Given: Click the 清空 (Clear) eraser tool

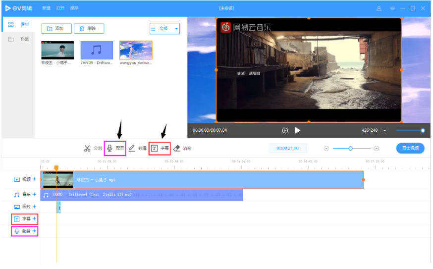Looking at the screenshot, I should click(x=182, y=148).
